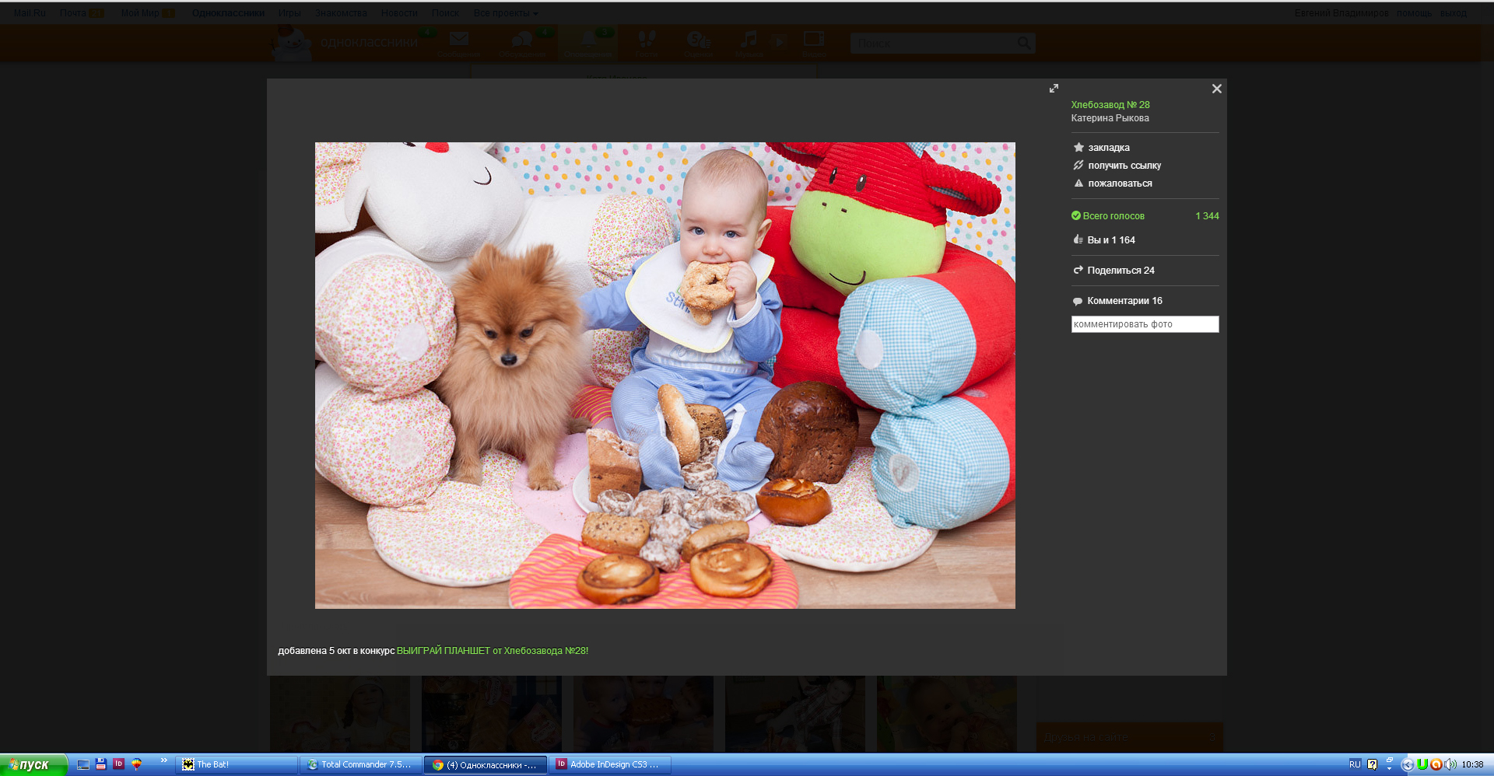The width and height of the screenshot is (1494, 776).
Task: Expand the photo to fullscreen view
Action: coord(1054,89)
